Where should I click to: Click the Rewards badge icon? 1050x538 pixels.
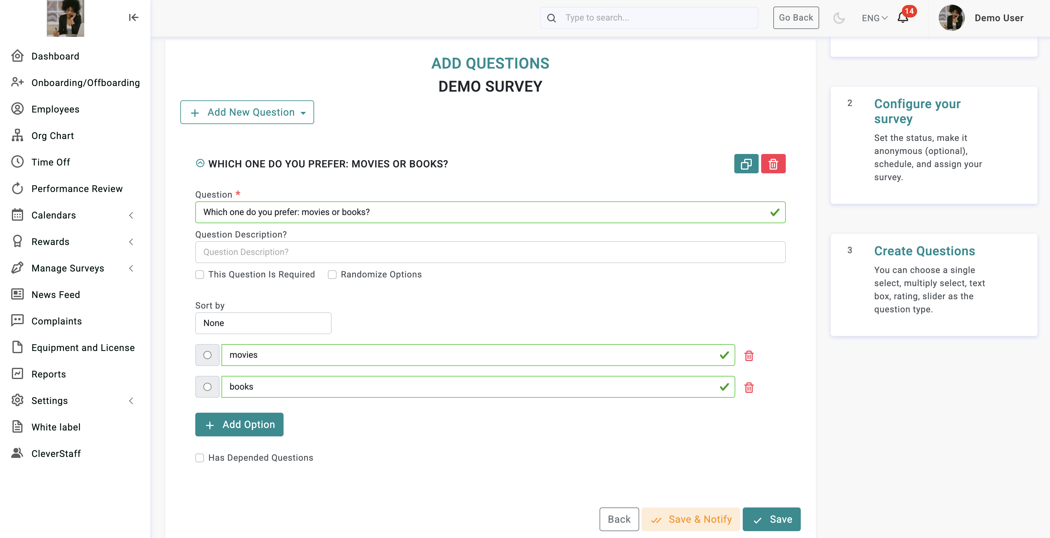(17, 241)
